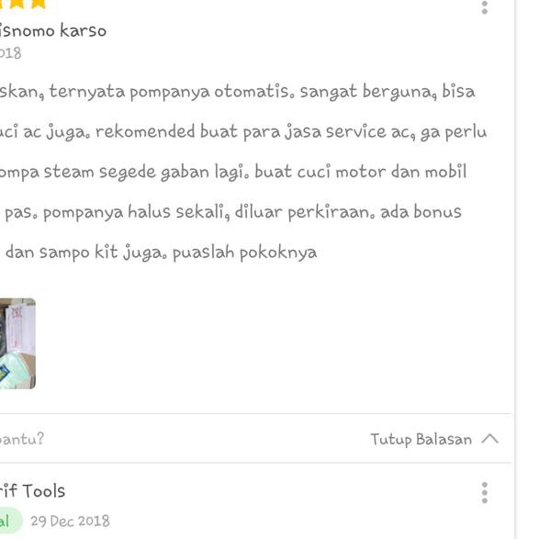This screenshot has width=539, height=539.
Task: Click the last review line "puaslah pokoknya"
Action: pyautogui.click(x=245, y=253)
